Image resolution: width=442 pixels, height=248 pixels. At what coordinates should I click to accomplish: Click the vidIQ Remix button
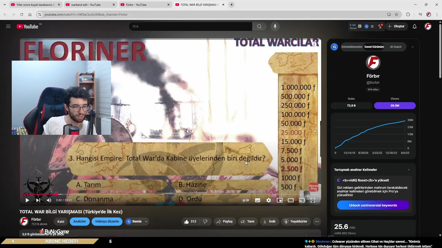[134, 221]
